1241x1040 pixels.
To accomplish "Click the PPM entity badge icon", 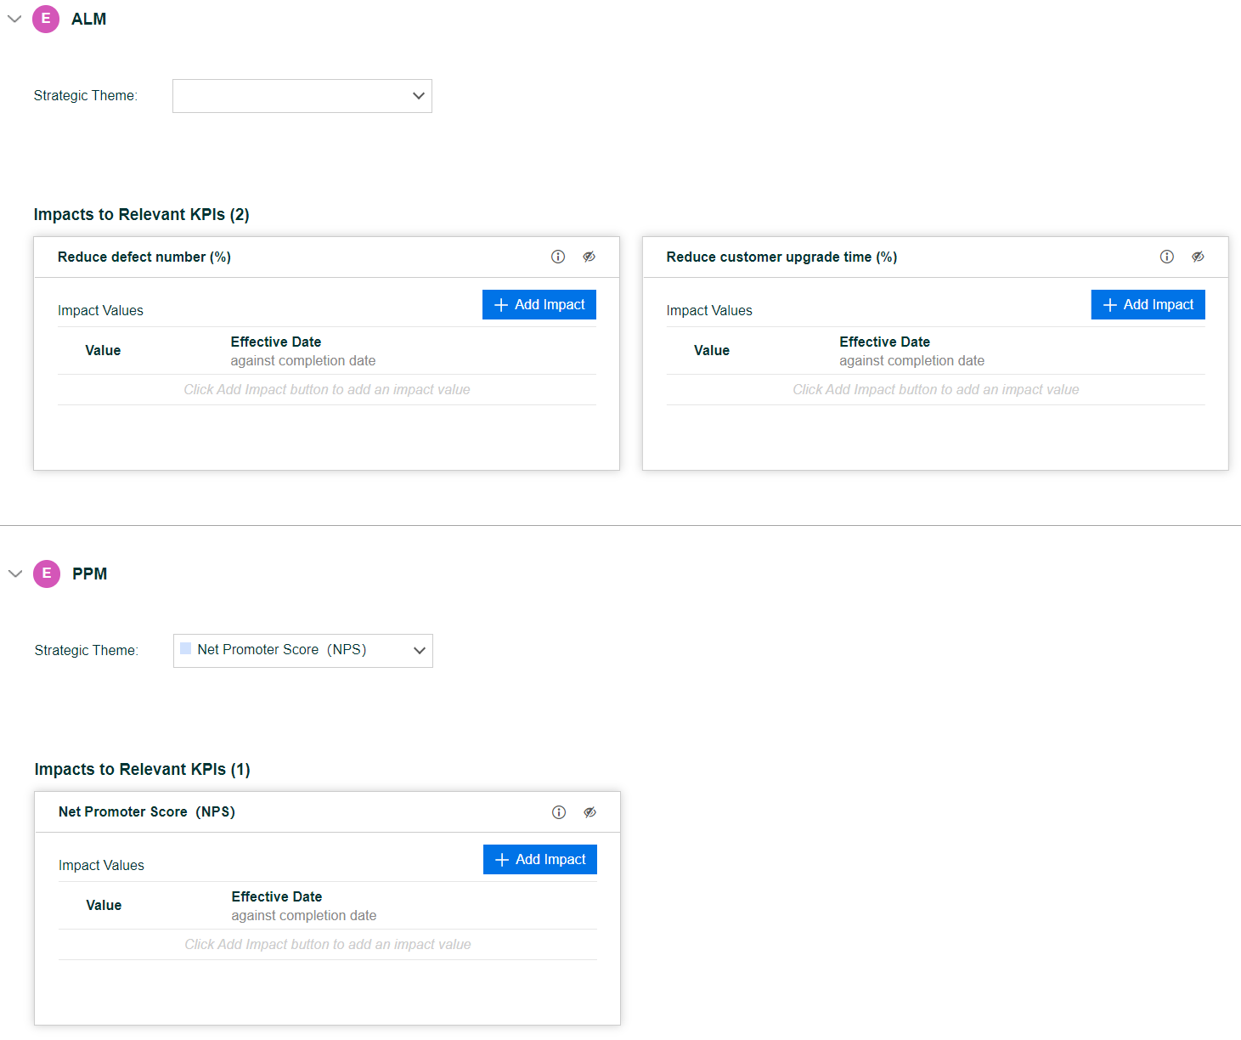I will coord(47,574).
